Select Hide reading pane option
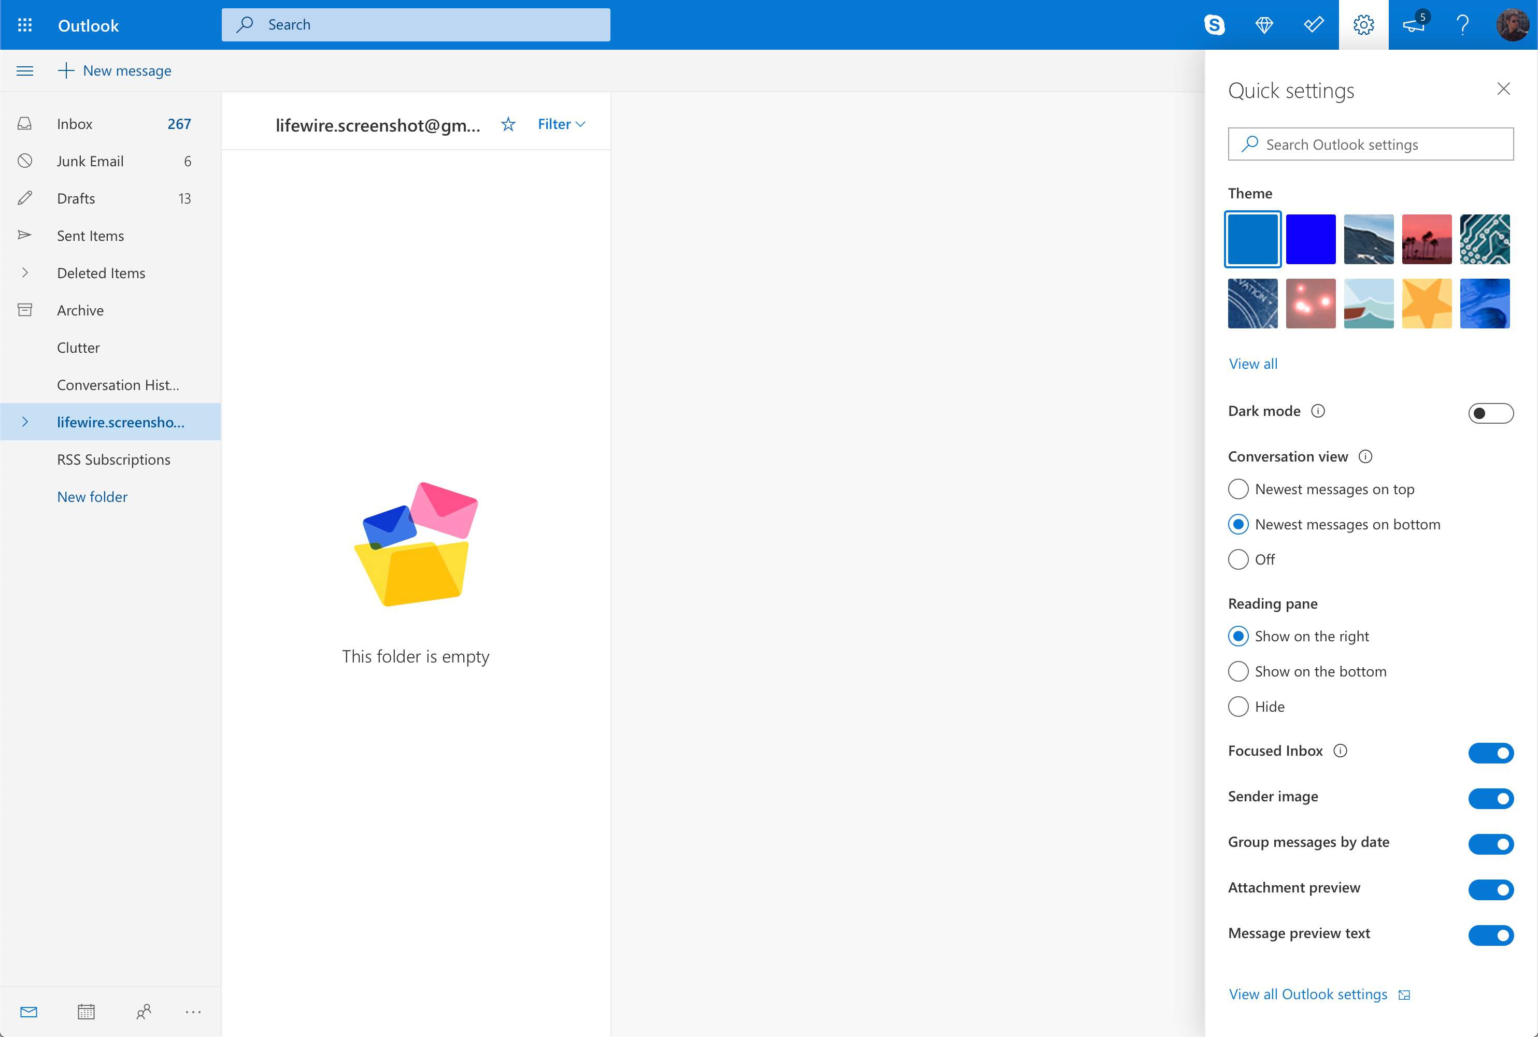This screenshot has height=1037, width=1538. point(1238,706)
